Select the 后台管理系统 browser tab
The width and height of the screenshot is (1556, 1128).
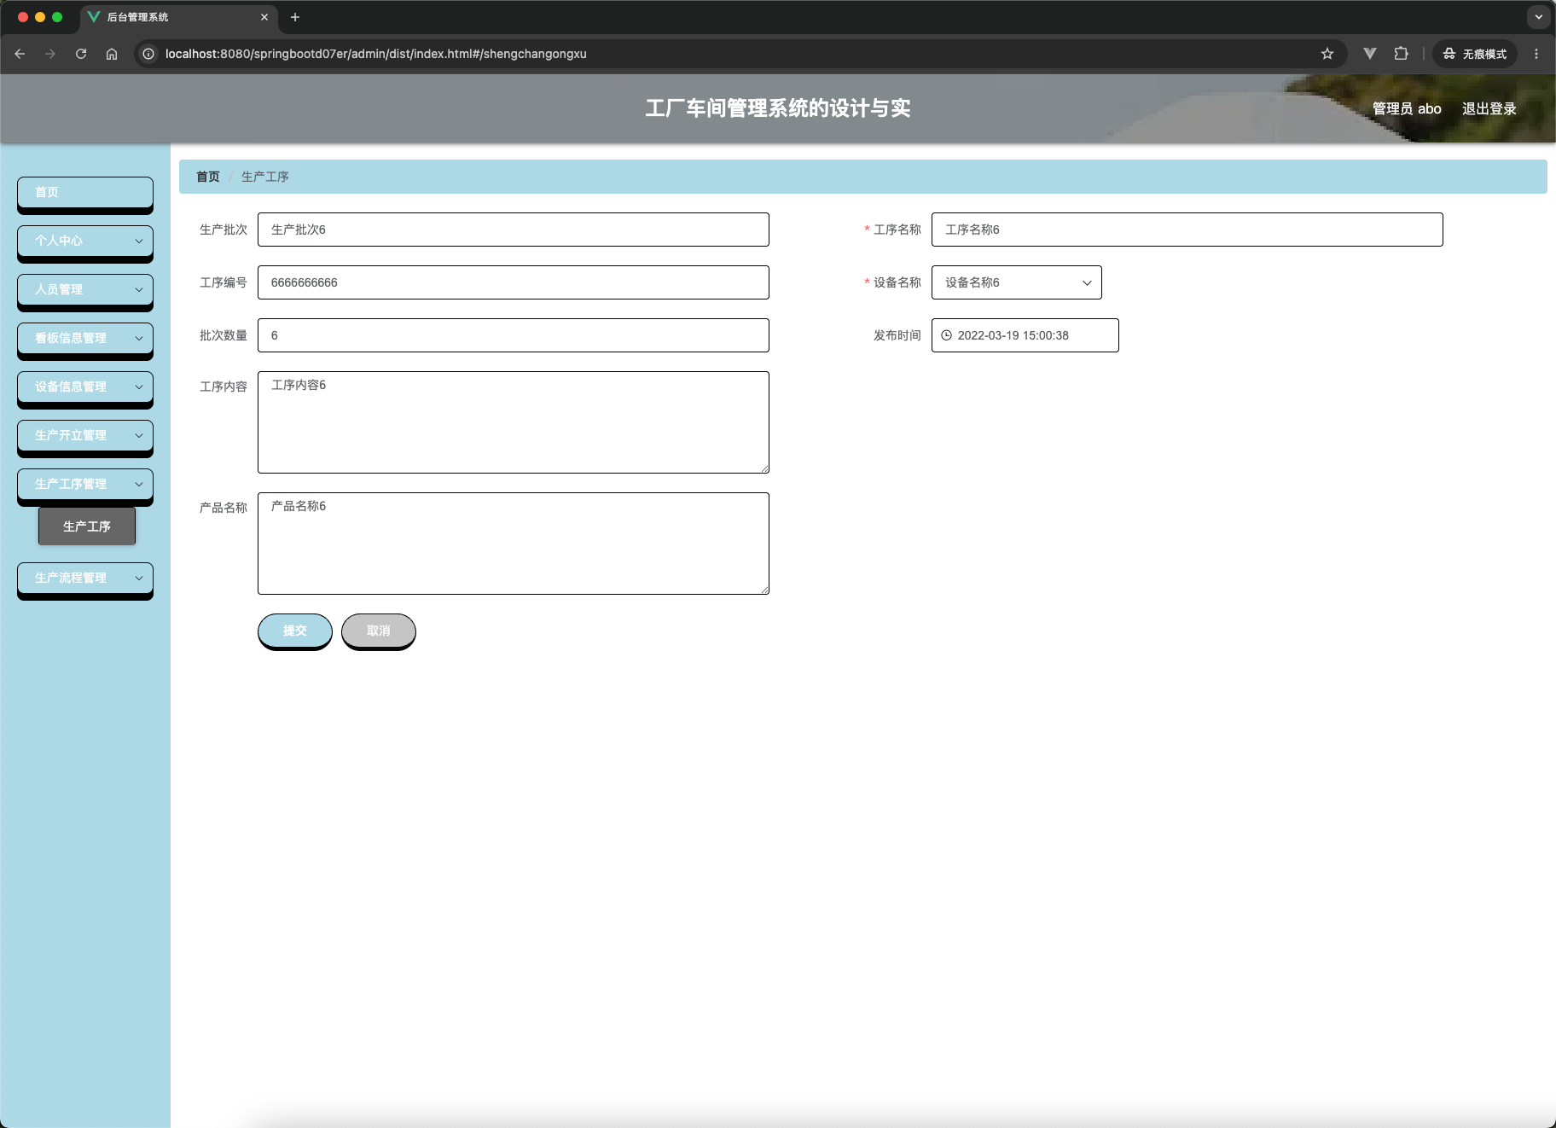tap(179, 17)
